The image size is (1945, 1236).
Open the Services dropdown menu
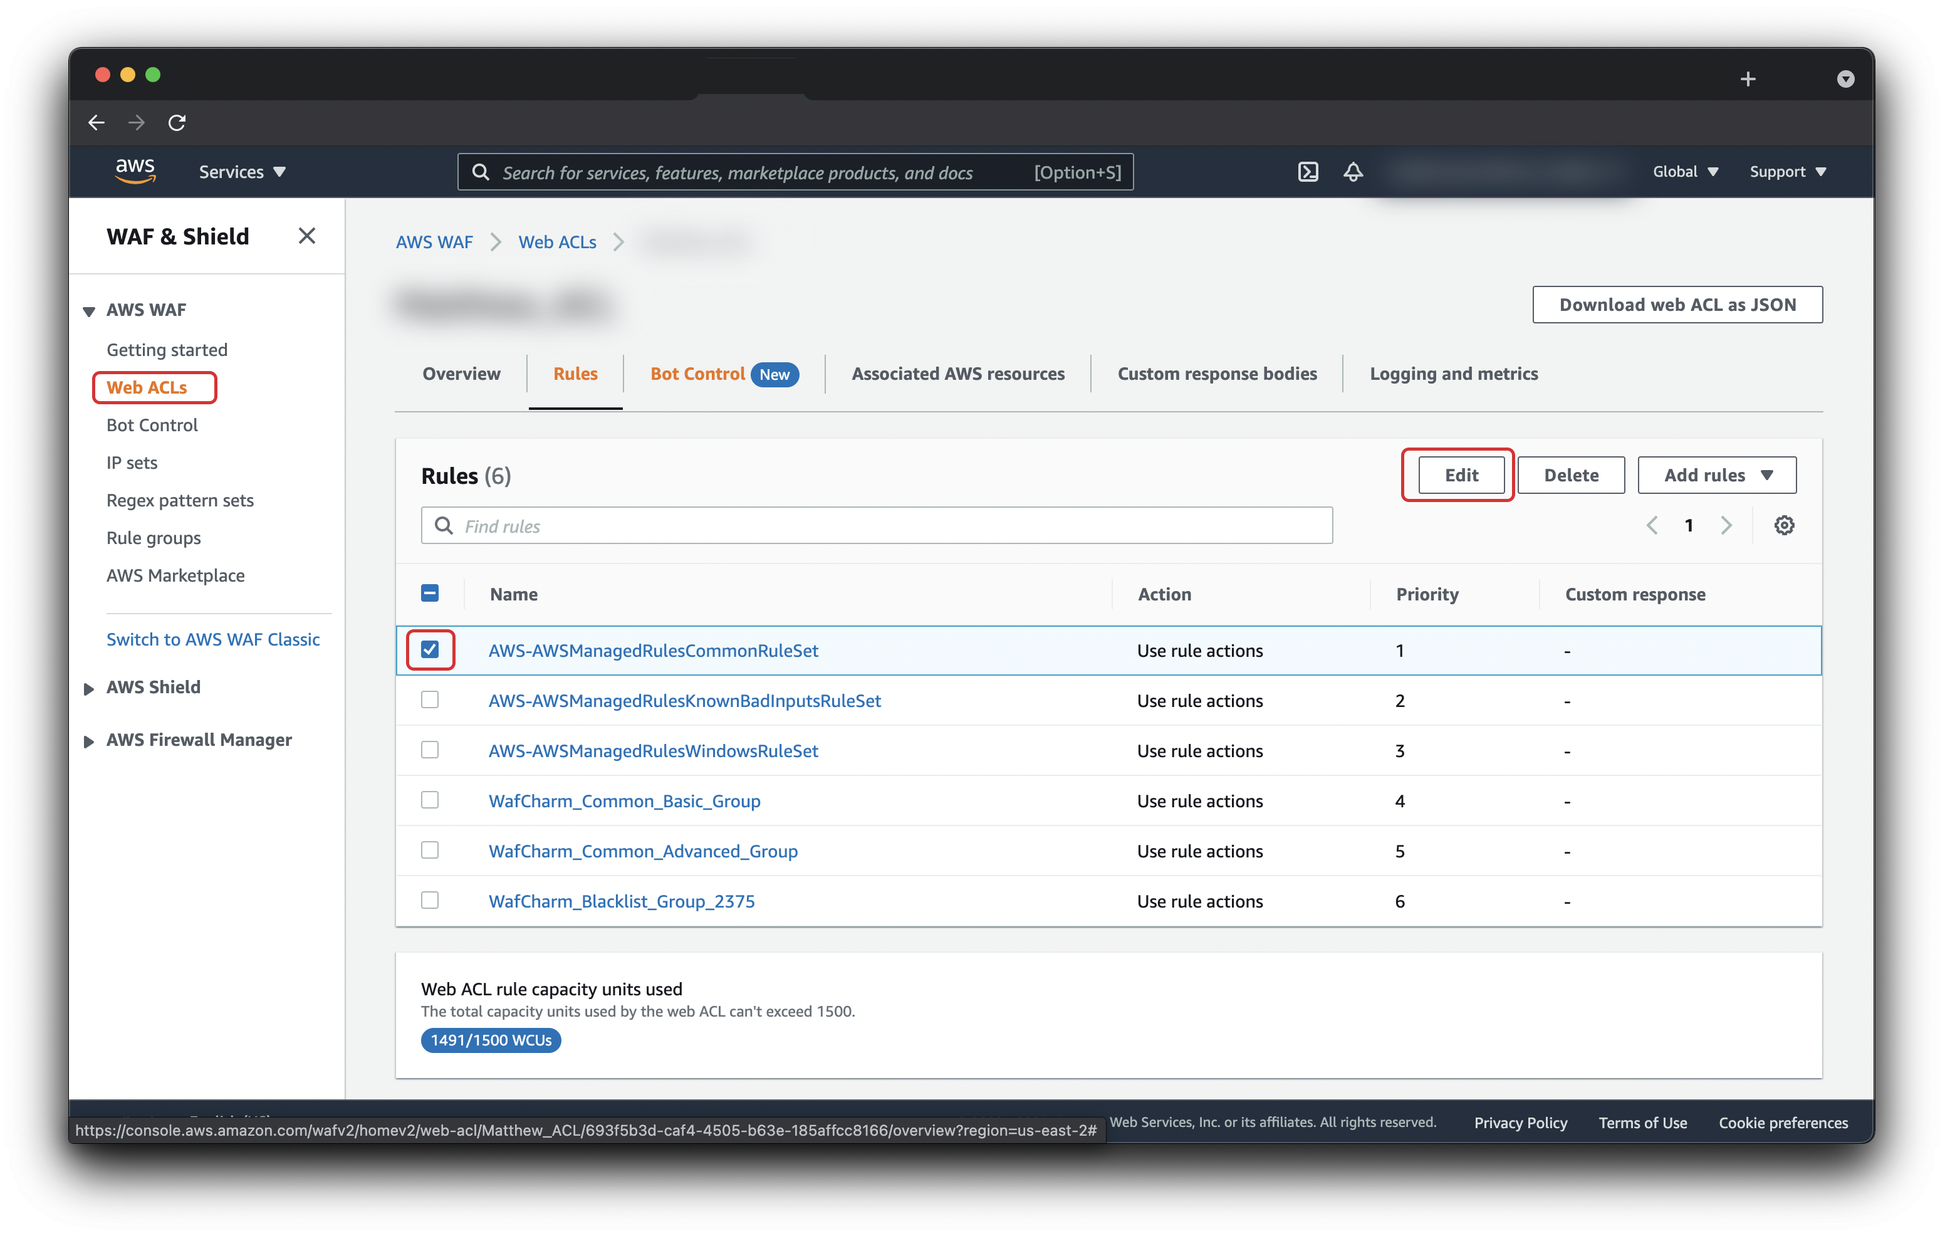tap(242, 171)
